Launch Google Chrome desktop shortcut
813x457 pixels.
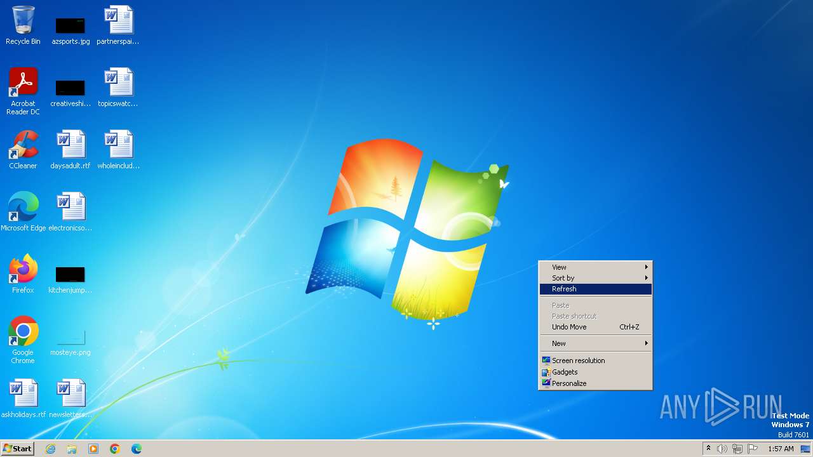click(x=23, y=340)
